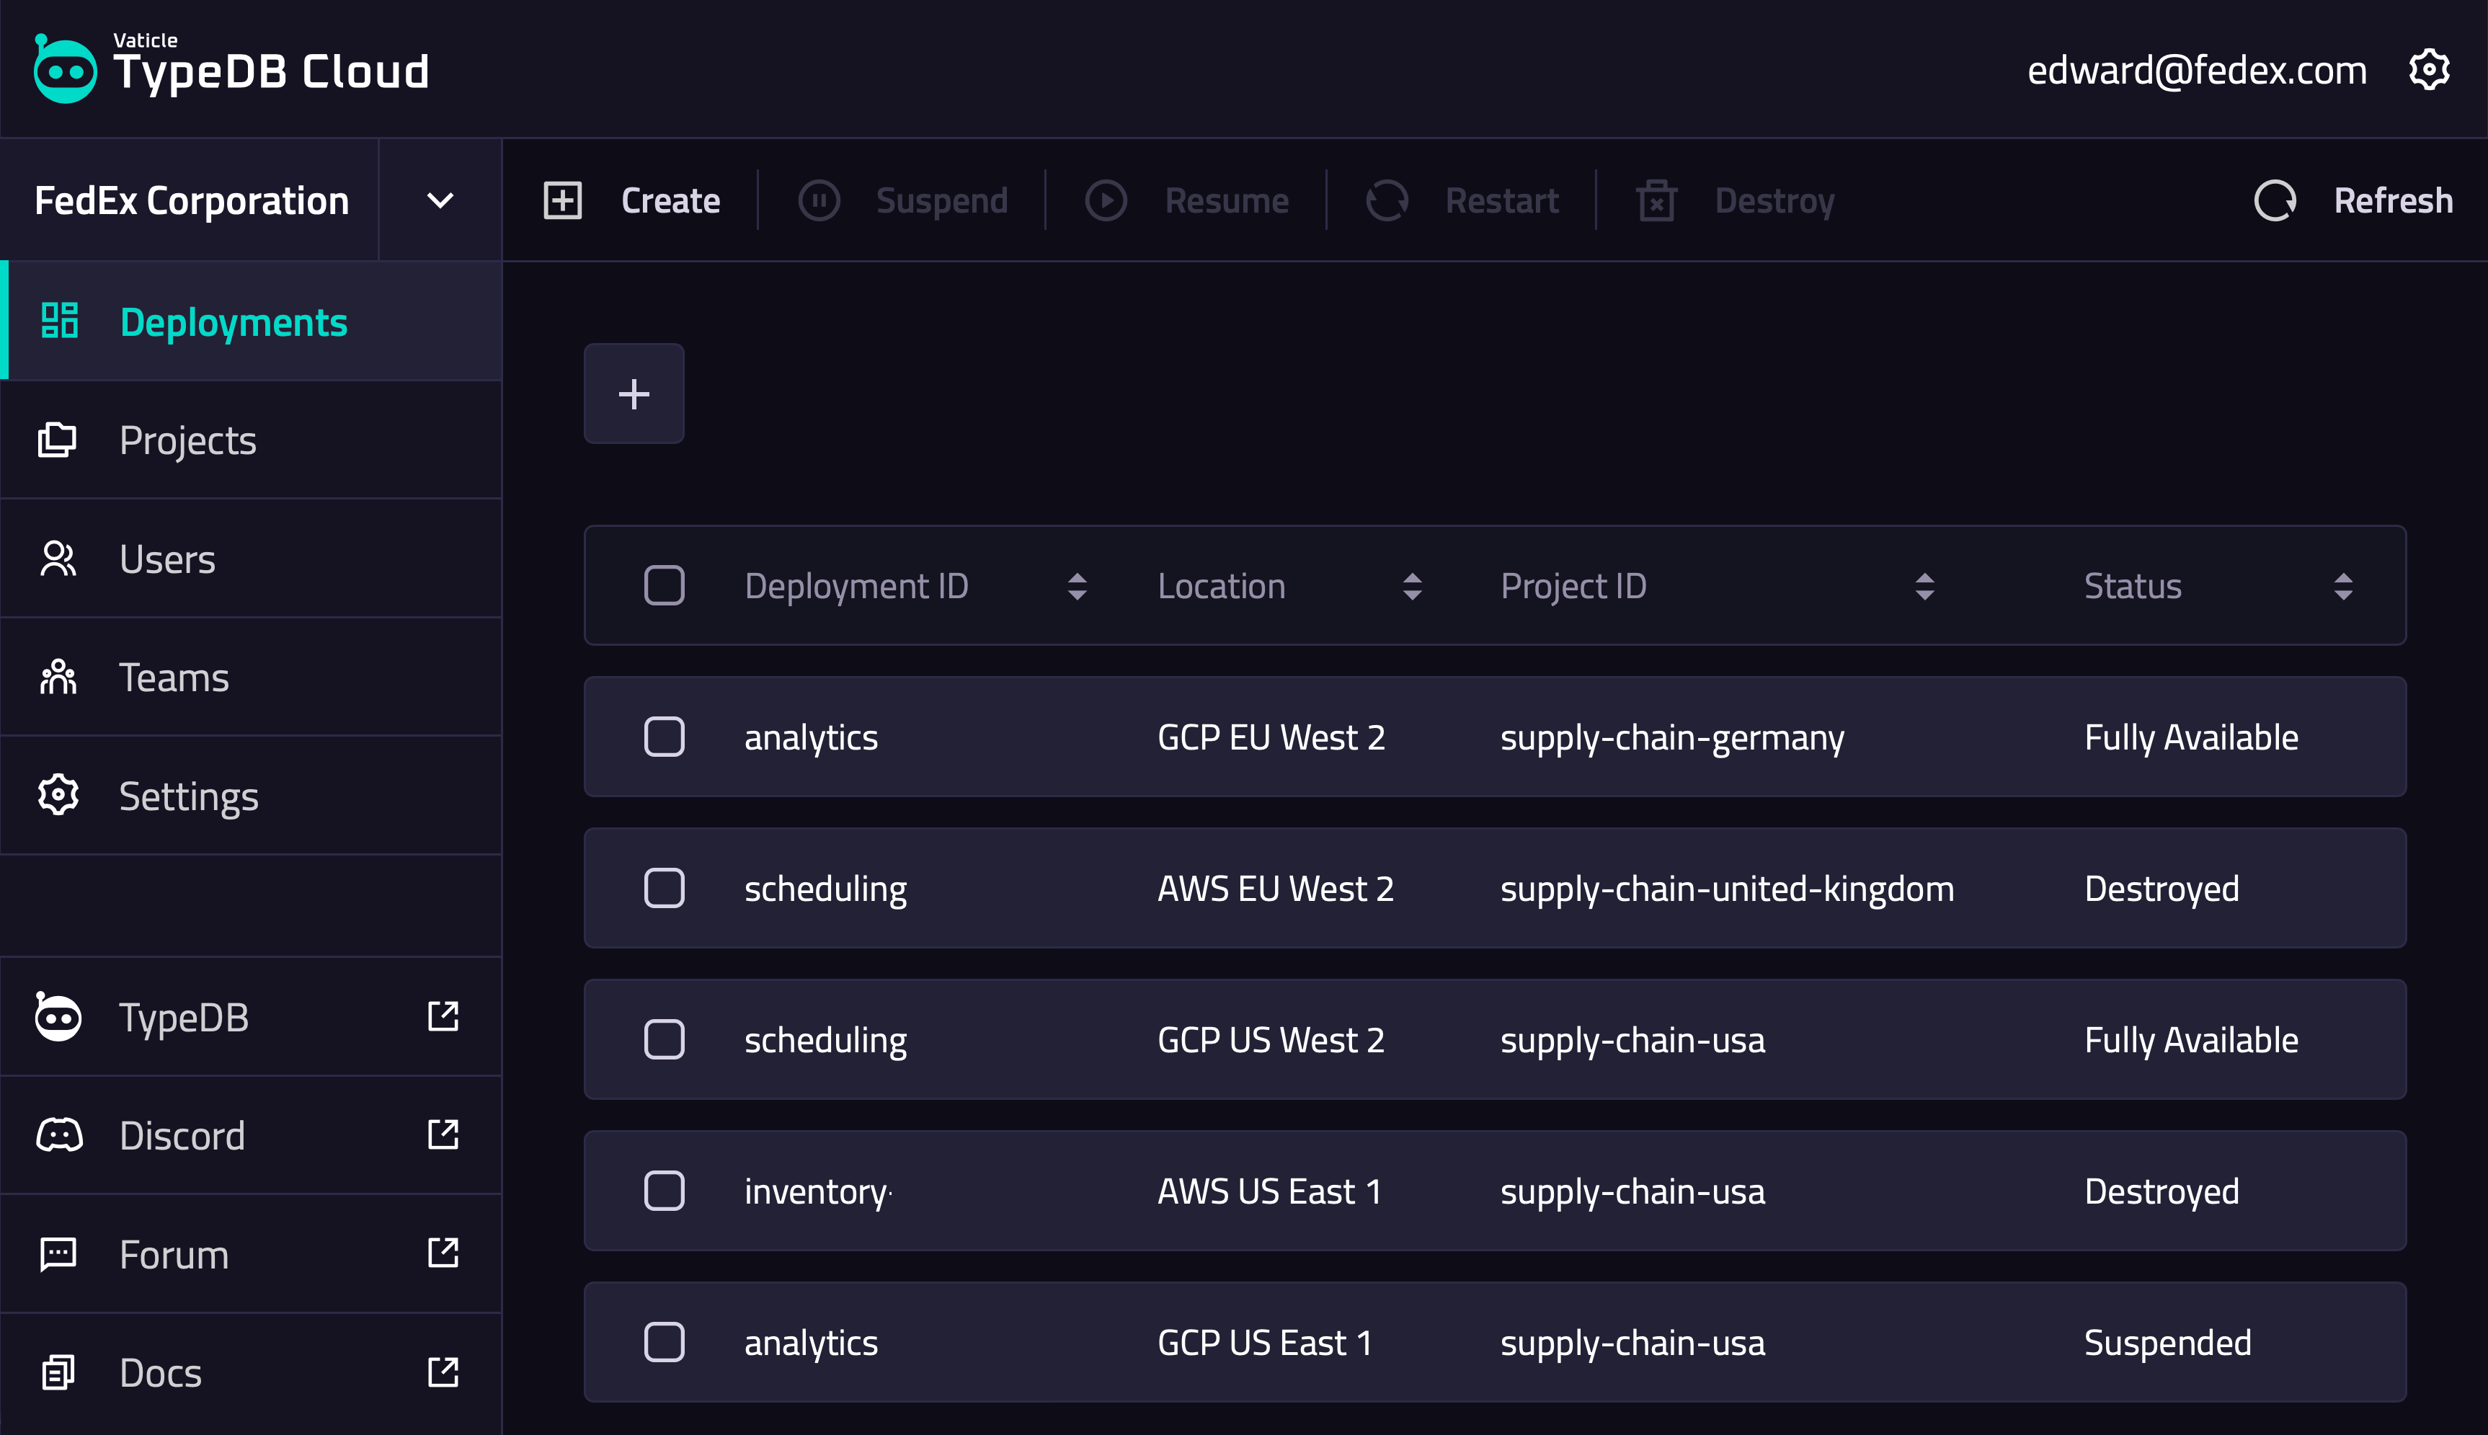Click the settings gear icon beside the email
This screenshot has height=1435, width=2488.
point(2429,70)
